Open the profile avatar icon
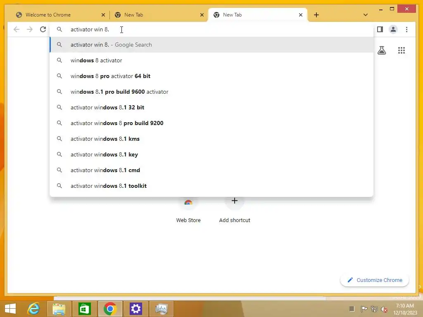 [x=393, y=29]
